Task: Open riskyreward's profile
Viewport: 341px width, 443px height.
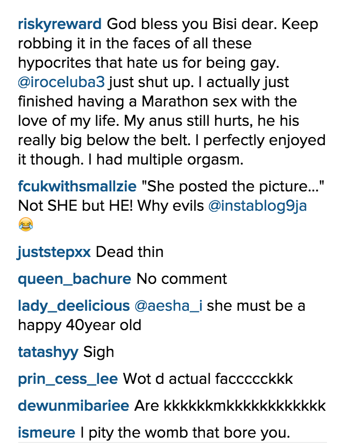Action: [59, 25]
